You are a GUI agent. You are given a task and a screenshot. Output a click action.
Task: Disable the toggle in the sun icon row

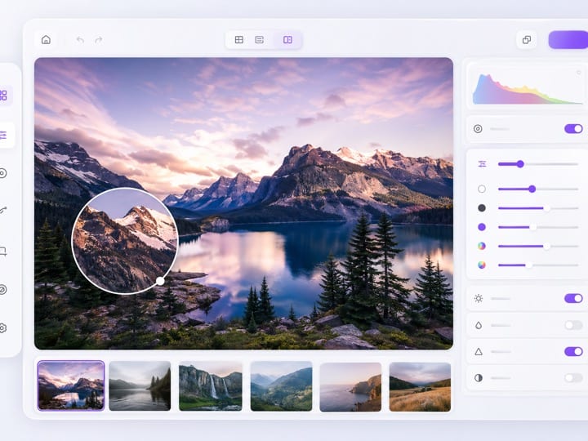click(573, 299)
